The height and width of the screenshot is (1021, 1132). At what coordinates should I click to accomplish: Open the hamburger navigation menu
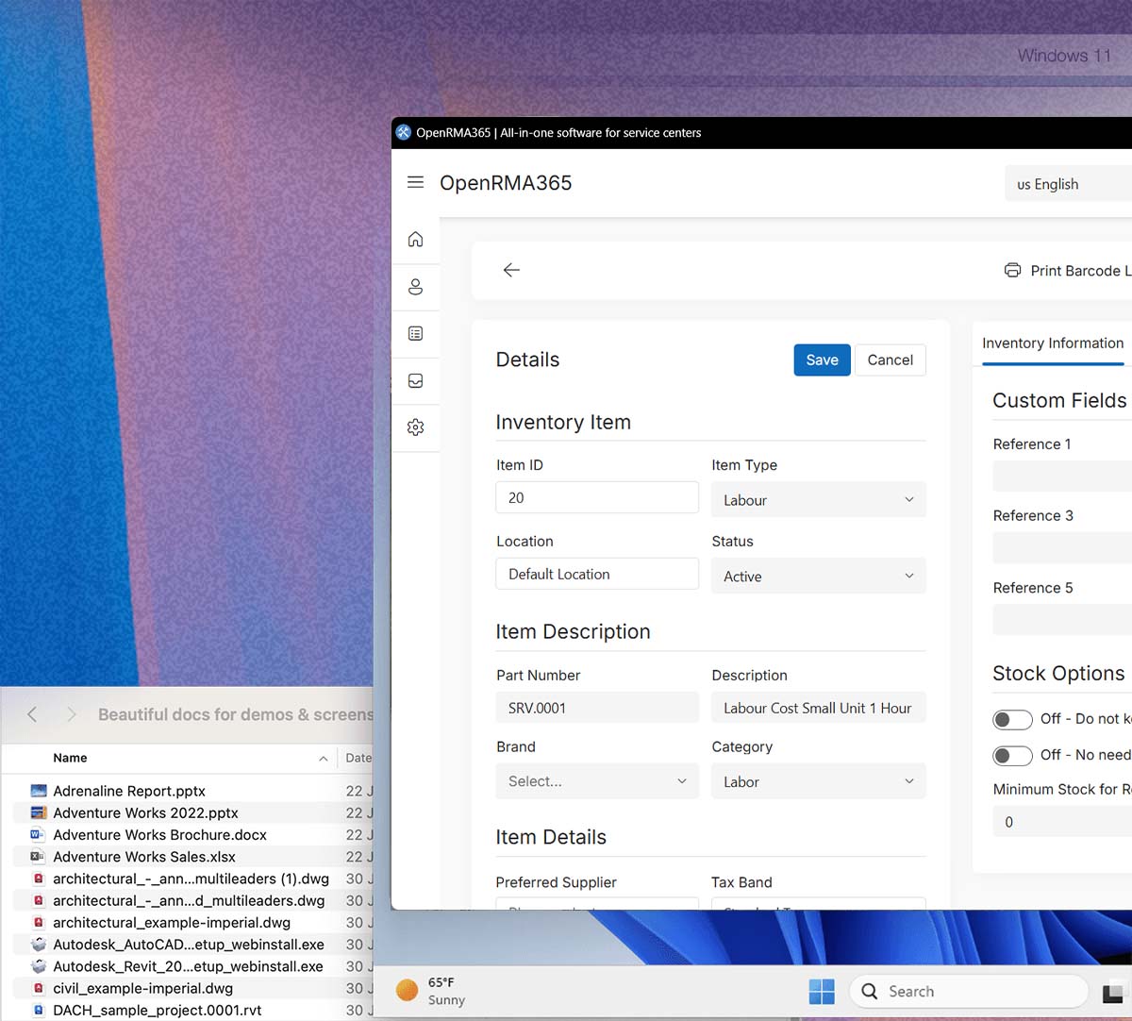pos(415,182)
